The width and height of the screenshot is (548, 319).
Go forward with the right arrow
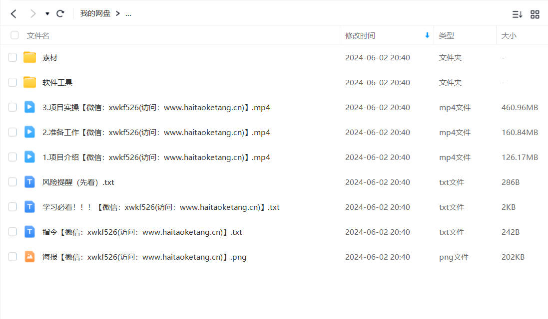[x=33, y=13]
